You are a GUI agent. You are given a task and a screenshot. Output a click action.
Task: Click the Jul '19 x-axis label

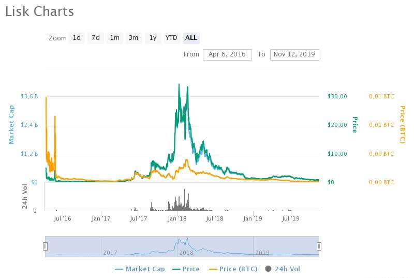click(291, 218)
